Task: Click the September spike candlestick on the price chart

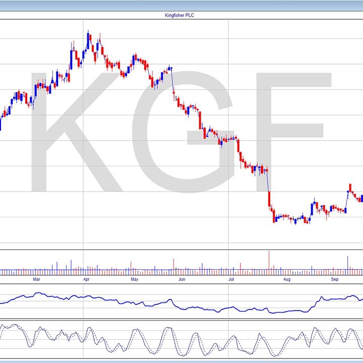Action: coord(349,189)
